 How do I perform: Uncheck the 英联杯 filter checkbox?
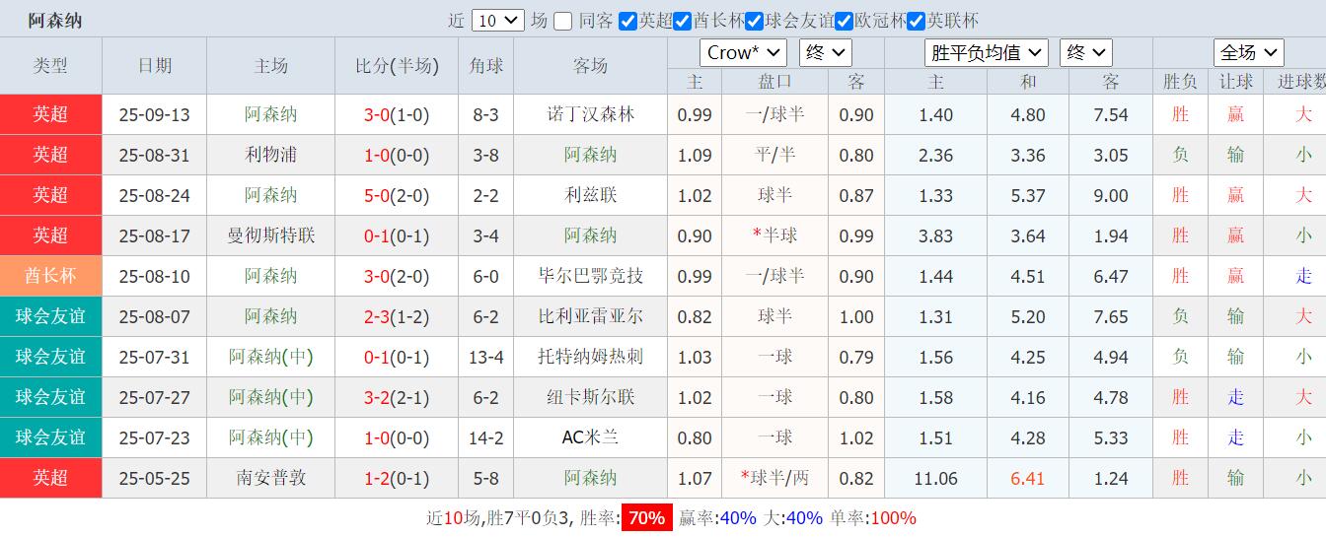pos(916,21)
